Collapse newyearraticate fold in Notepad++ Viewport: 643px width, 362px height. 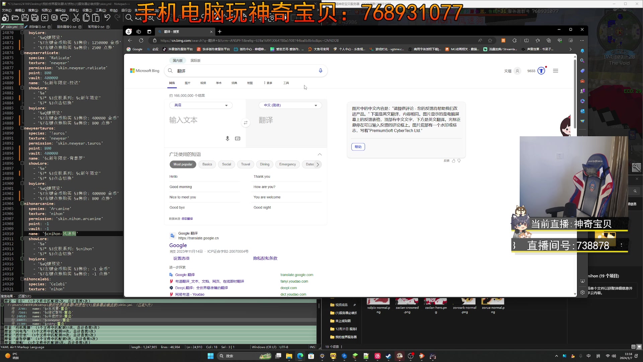coord(22,53)
